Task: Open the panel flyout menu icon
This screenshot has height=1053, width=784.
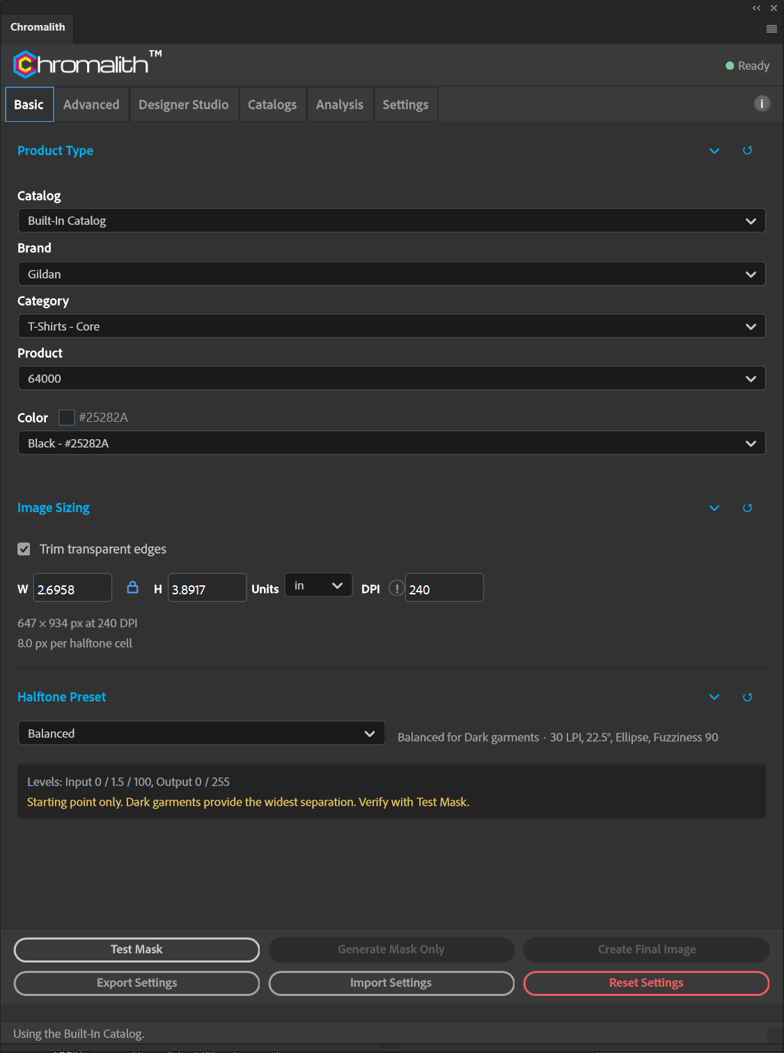Action: coord(771,29)
